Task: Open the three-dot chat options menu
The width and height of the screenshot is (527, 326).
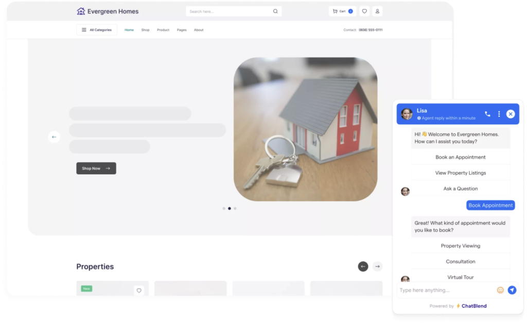Action: [499, 114]
